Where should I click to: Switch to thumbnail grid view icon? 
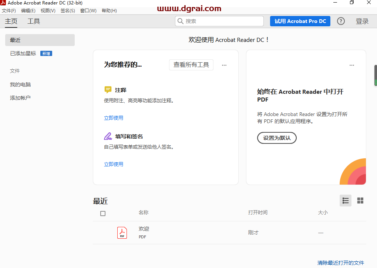(360, 201)
